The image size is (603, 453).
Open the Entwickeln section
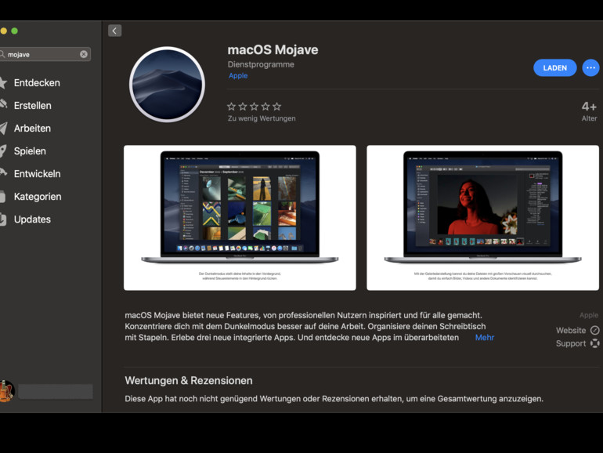38,173
